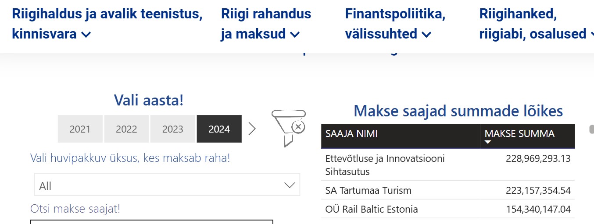Screen dimensions: 594x224
Task: Select year 2021
Action: [80, 129]
